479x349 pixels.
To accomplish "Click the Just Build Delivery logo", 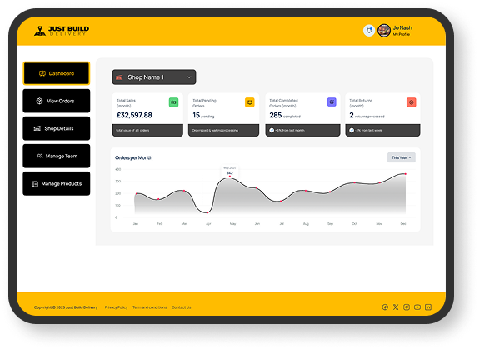I will tap(62, 31).
